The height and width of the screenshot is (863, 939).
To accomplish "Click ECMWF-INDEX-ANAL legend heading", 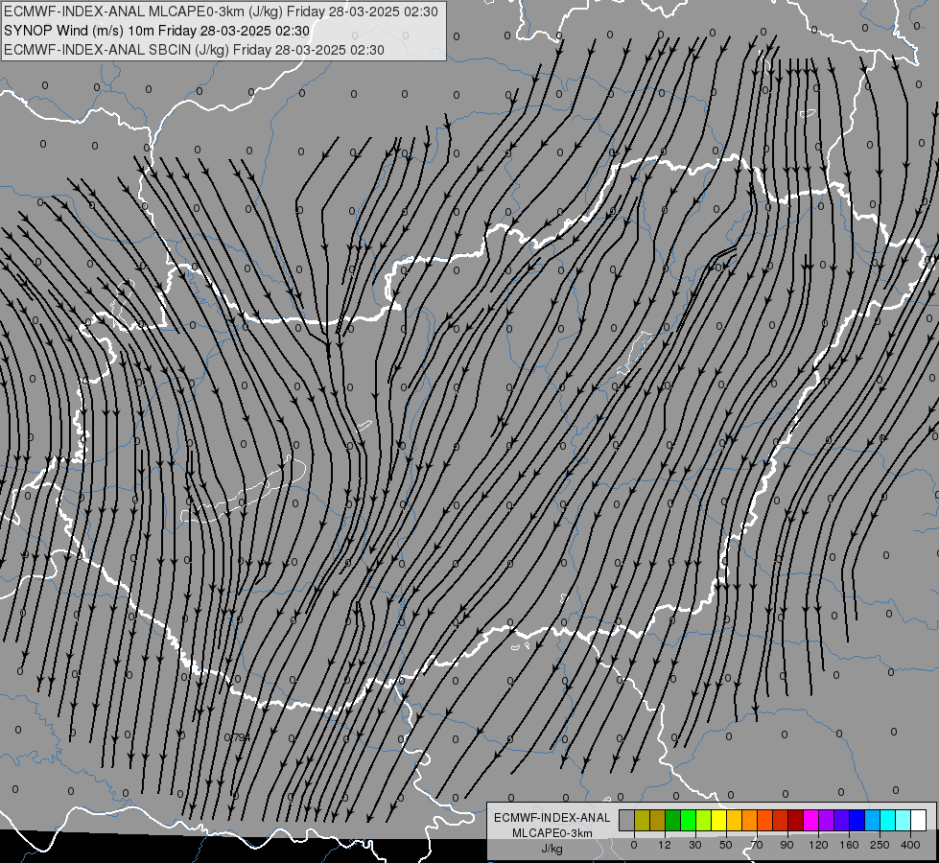I will click(552, 818).
